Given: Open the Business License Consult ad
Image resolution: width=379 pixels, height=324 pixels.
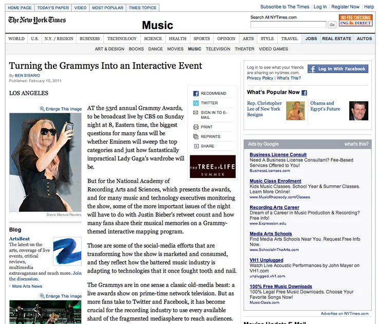Looking at the screenshot, I should (278, 155).
